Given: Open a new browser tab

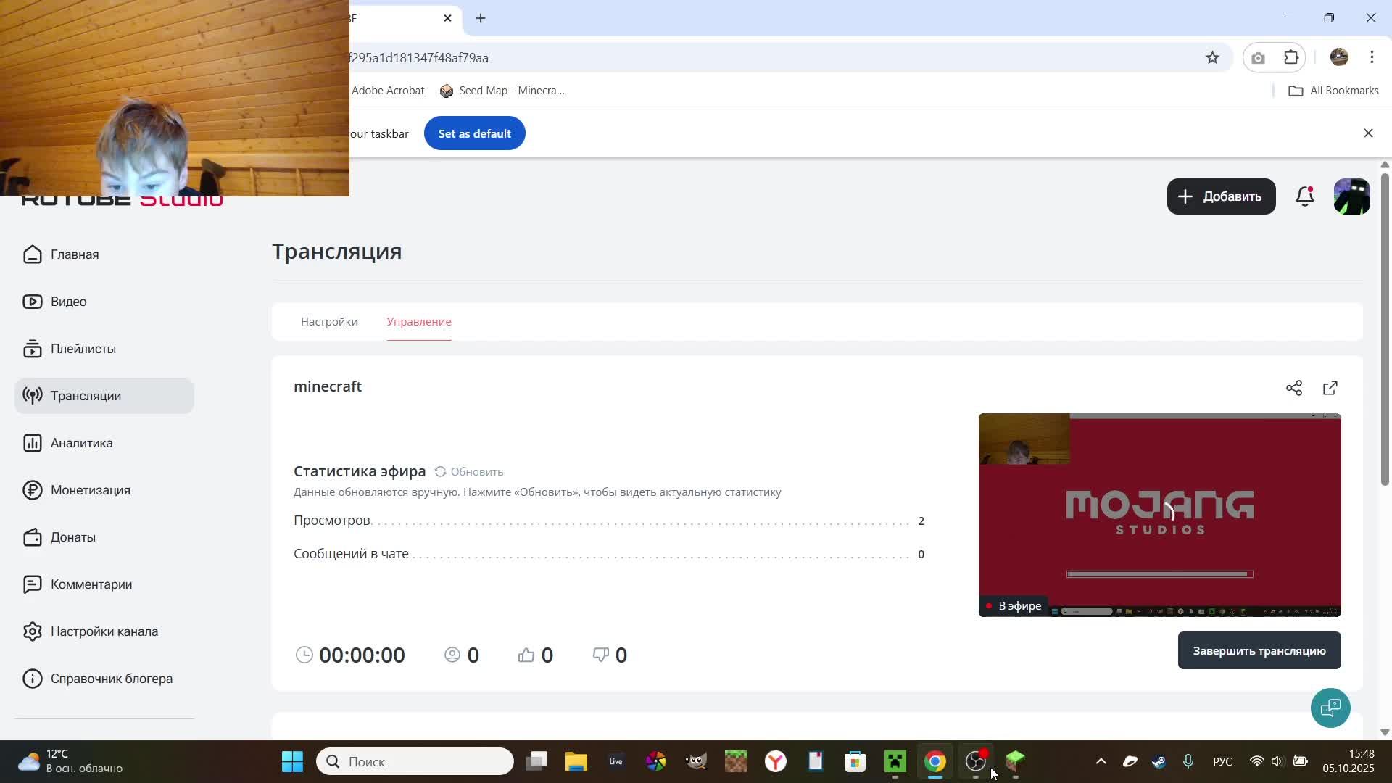Looking at the screenshot, I should point(481,18).
